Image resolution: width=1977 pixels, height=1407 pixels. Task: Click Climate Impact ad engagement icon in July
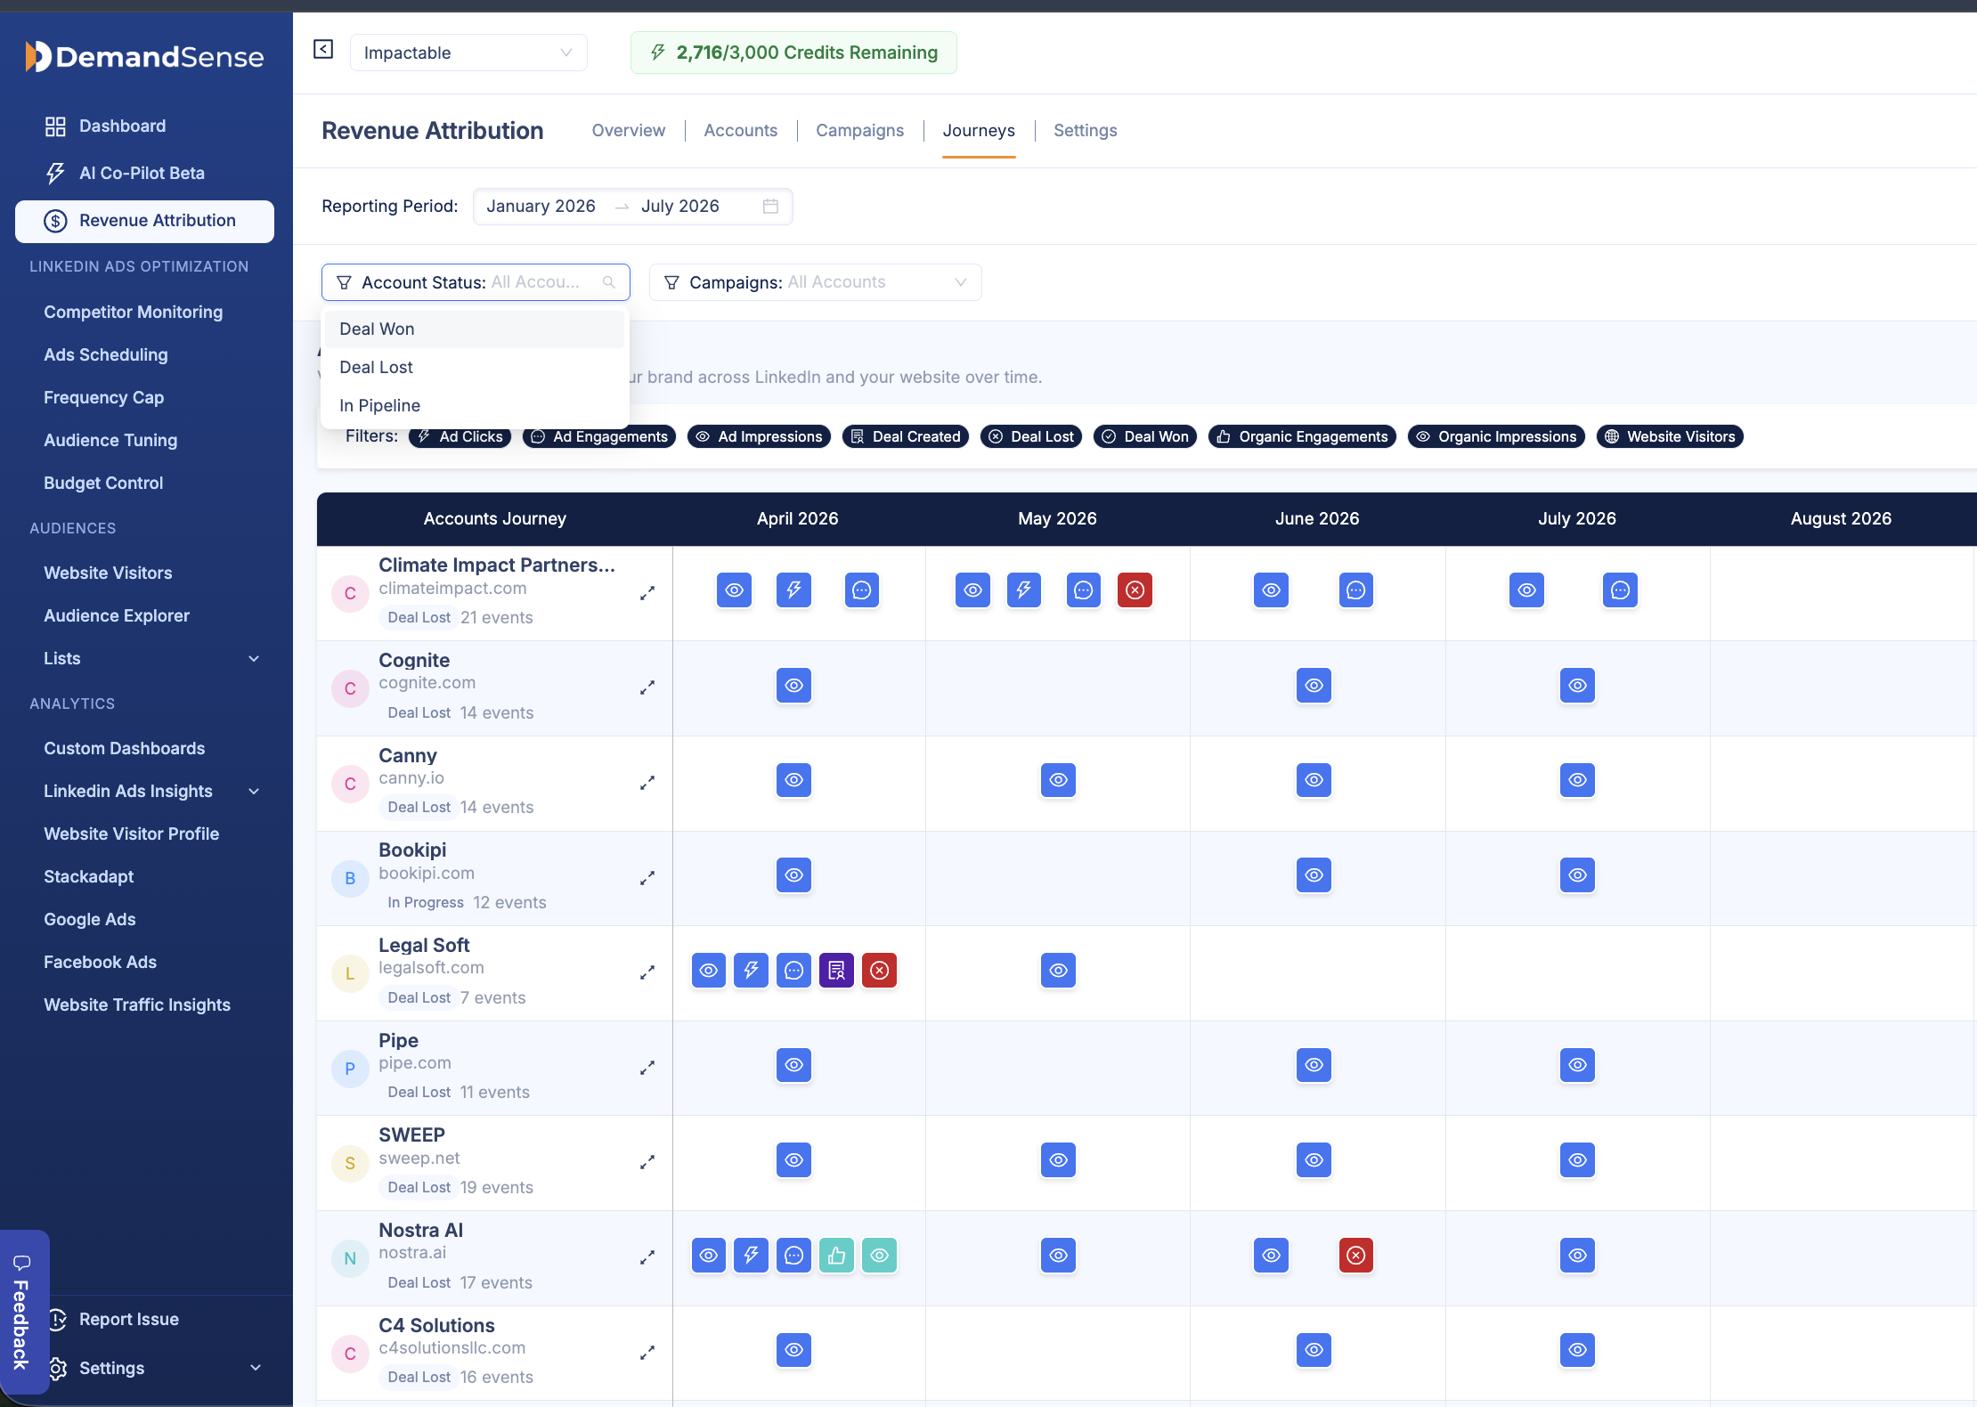pos(1620,590)
